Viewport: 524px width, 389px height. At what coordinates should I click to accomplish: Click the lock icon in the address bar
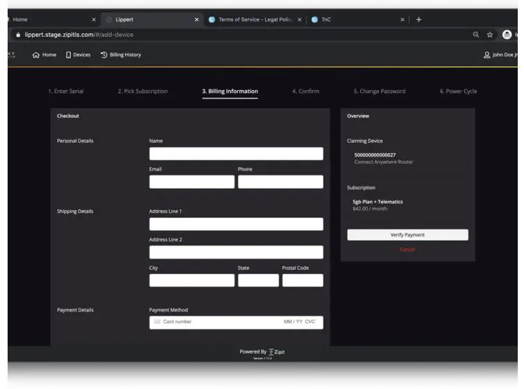coord(18,35)
